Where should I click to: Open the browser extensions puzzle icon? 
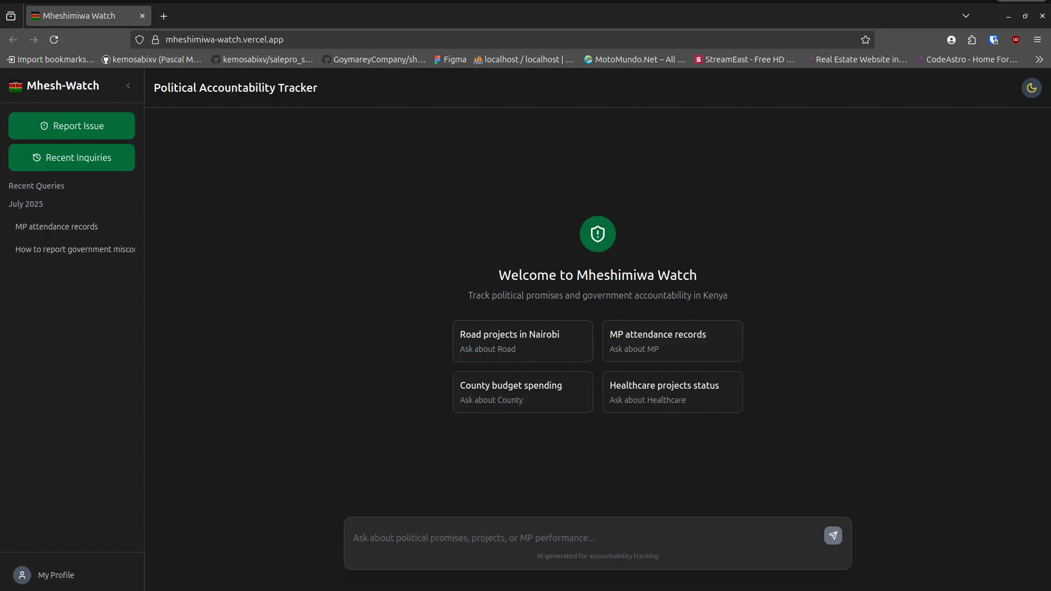point(972,40)
